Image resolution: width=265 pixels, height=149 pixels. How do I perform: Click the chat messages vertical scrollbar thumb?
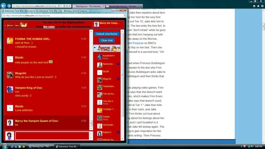(x=91, y=123)
